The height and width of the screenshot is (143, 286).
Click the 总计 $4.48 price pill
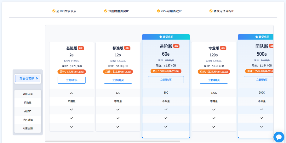(71, 72)
